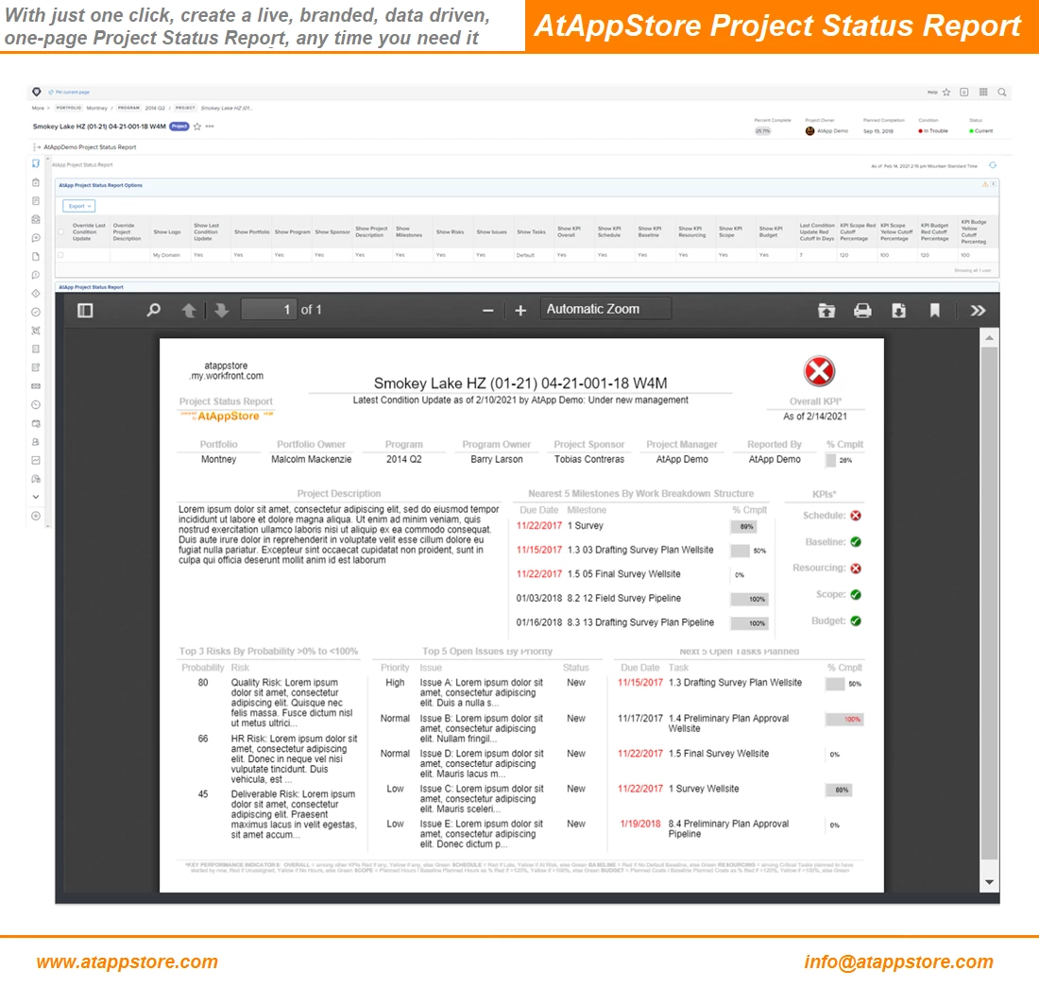Open the clipboard Tasks sidebar icon
This screenshot has height=987, width=1039.
[x=36, y=182]
